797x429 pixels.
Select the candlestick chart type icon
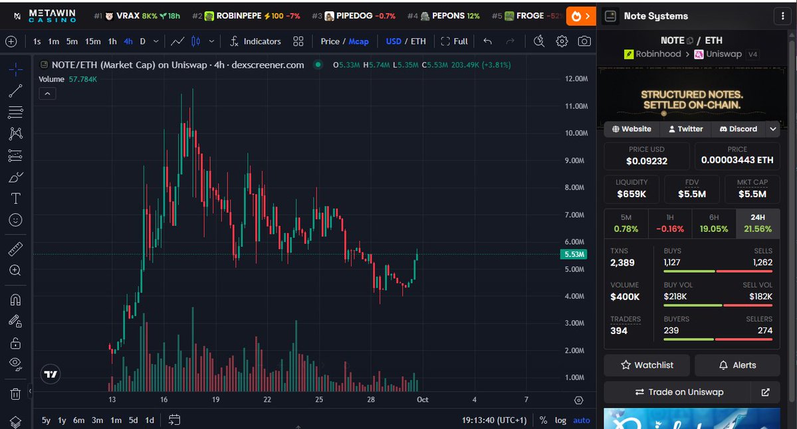tap(195, 42)
